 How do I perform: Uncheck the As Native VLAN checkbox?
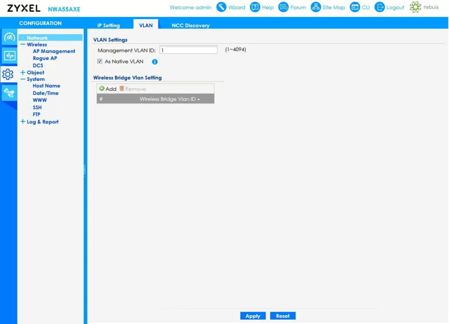coord(100,62)
